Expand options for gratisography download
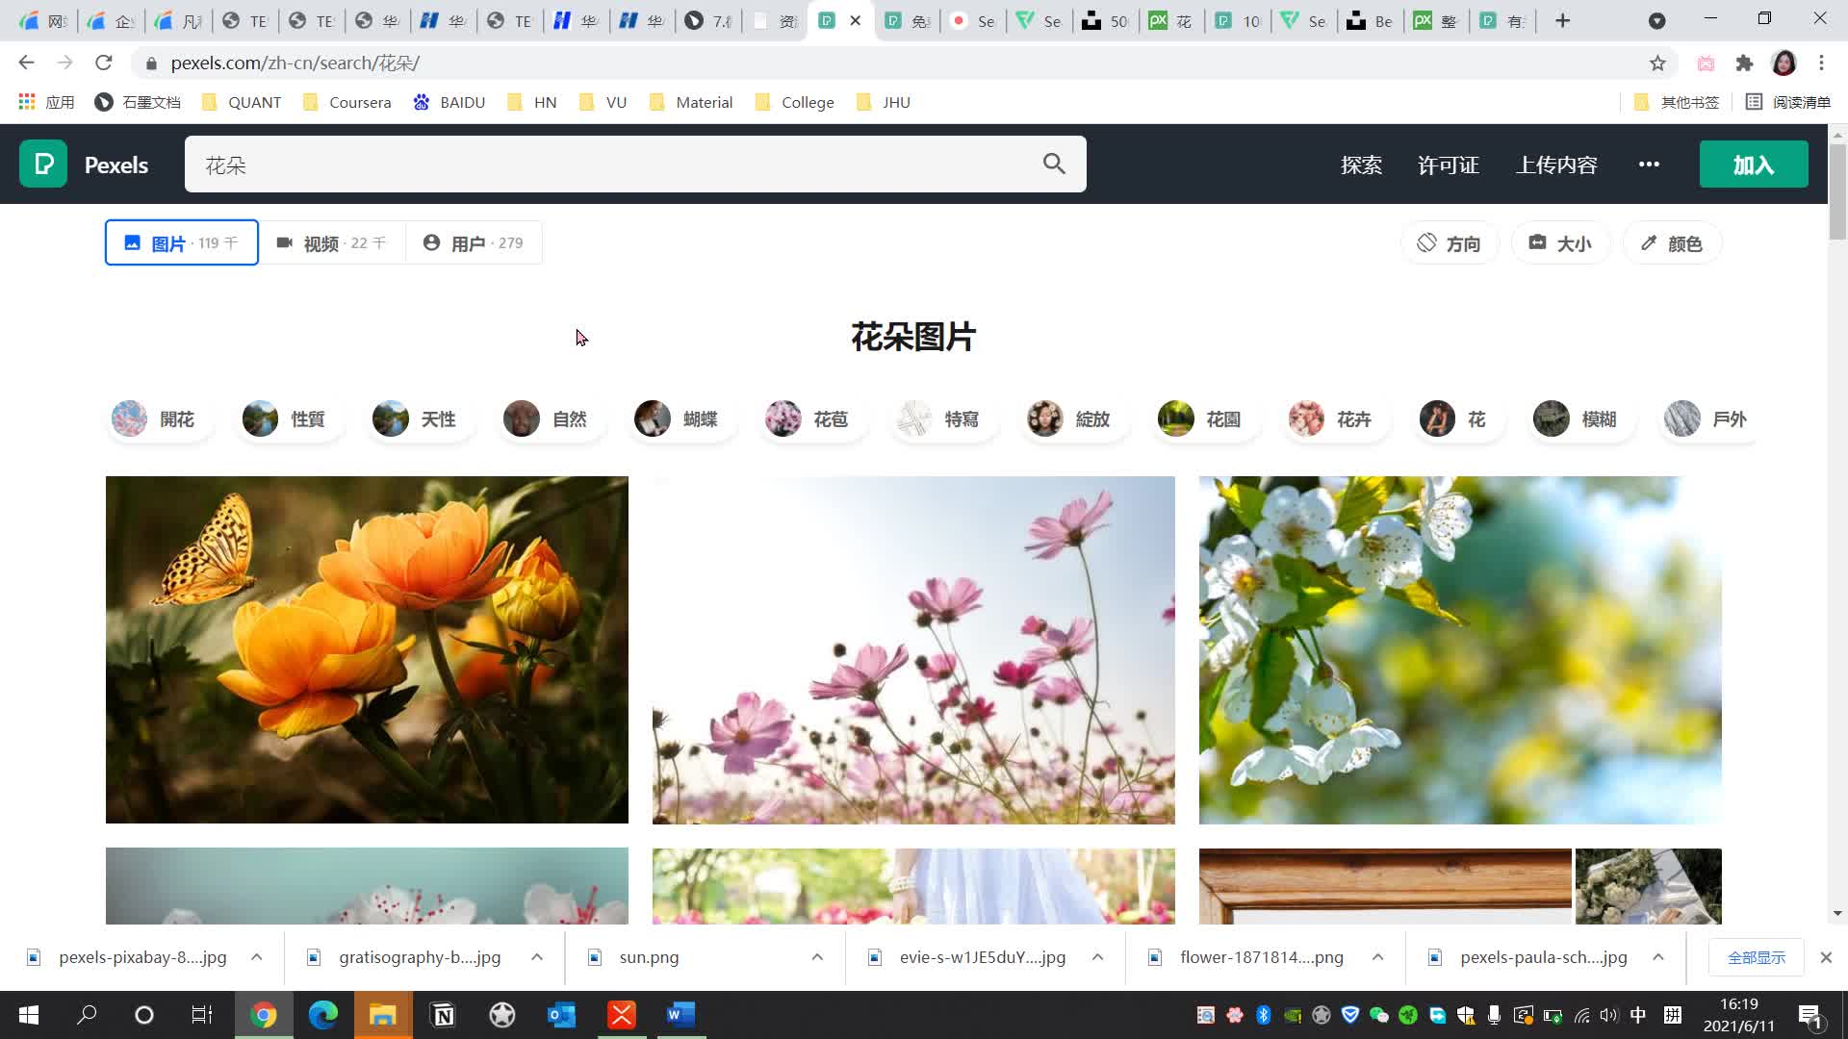Viewport: 1848px width, 1039px height. [537, 957]
